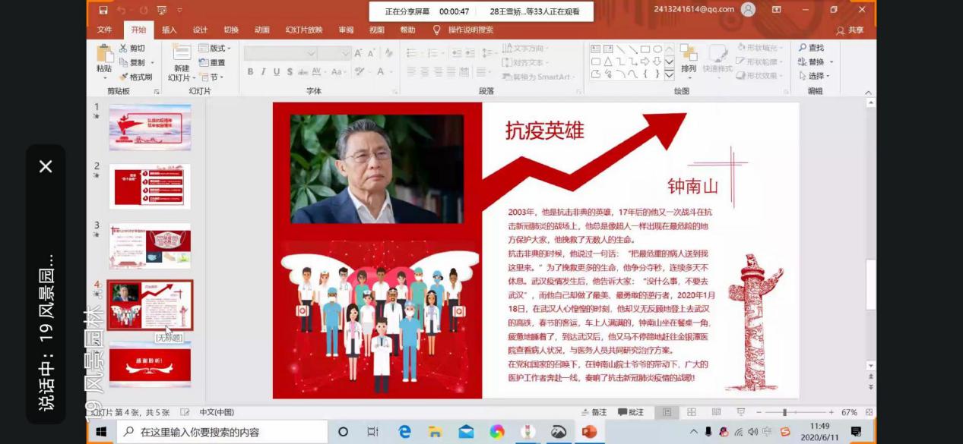Open the Arrange (排列) shapes icon
The image size is (963, 444).
pos(689,53)
